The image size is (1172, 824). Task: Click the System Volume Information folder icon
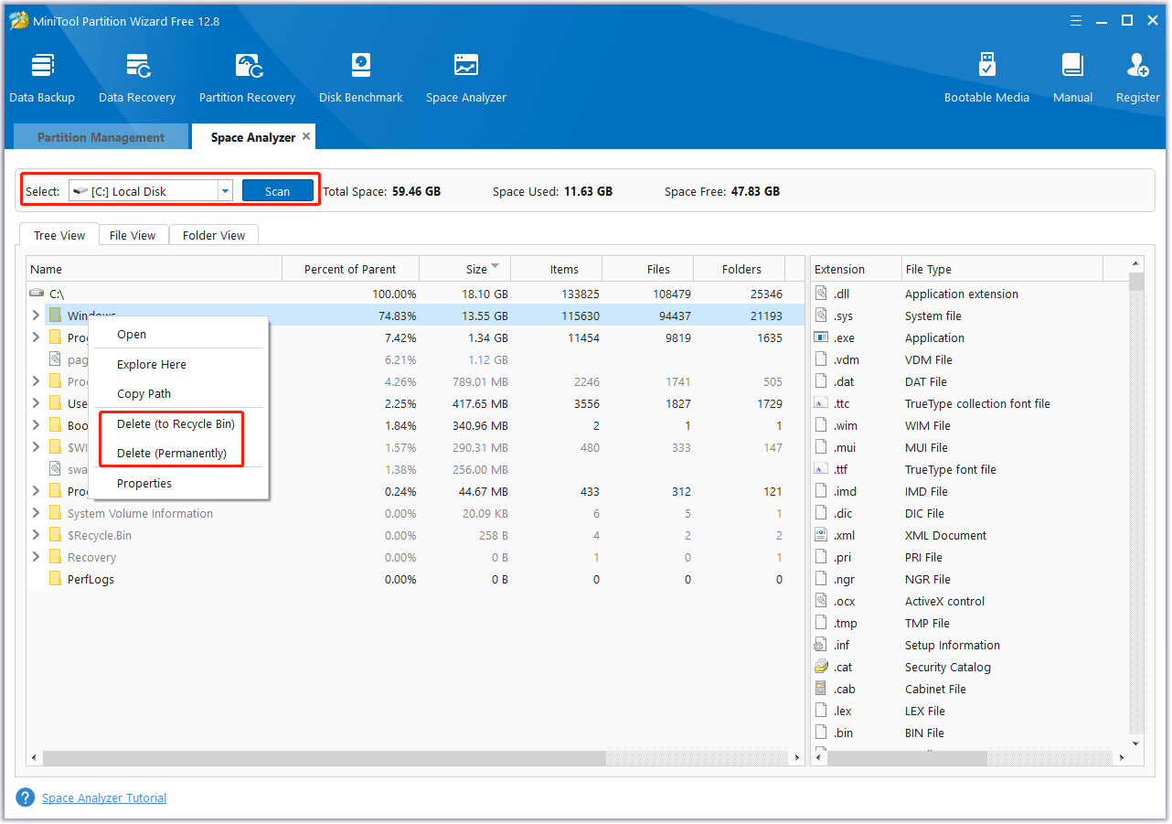(x=55, y=513)
